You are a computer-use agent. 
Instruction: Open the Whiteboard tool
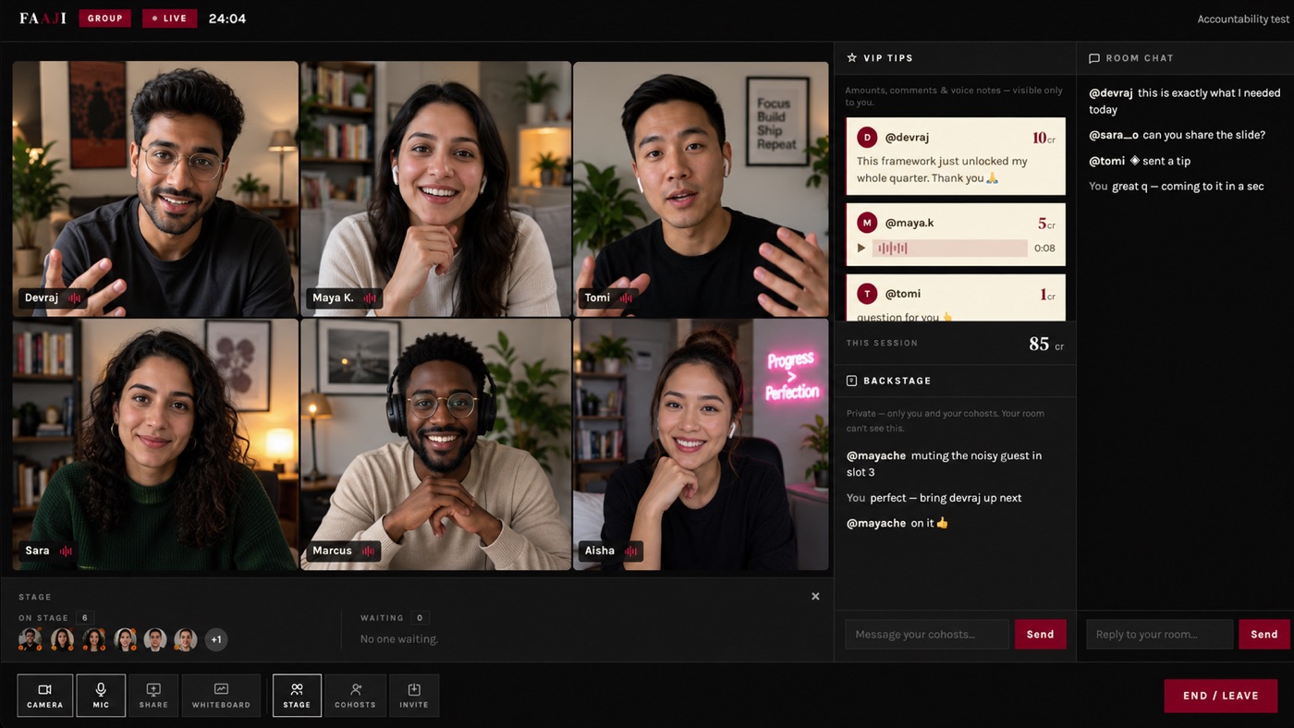[221, 696]
